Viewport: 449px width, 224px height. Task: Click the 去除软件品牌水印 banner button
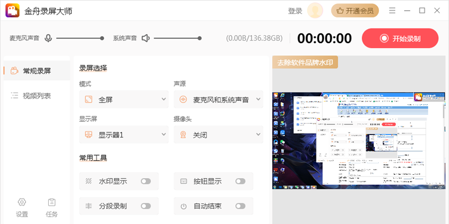pos(305,62)
